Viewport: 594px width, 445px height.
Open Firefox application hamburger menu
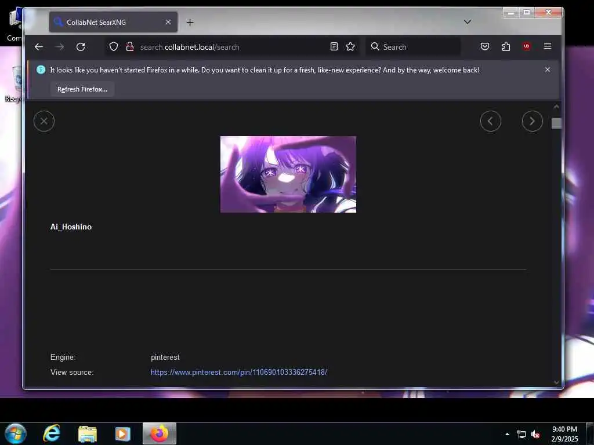pos(548,46)
